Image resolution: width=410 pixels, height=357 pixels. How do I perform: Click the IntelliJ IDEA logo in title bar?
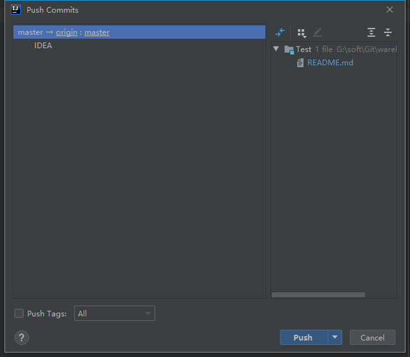coord(16,10)
